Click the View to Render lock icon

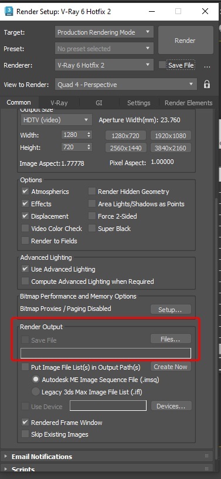207,84
